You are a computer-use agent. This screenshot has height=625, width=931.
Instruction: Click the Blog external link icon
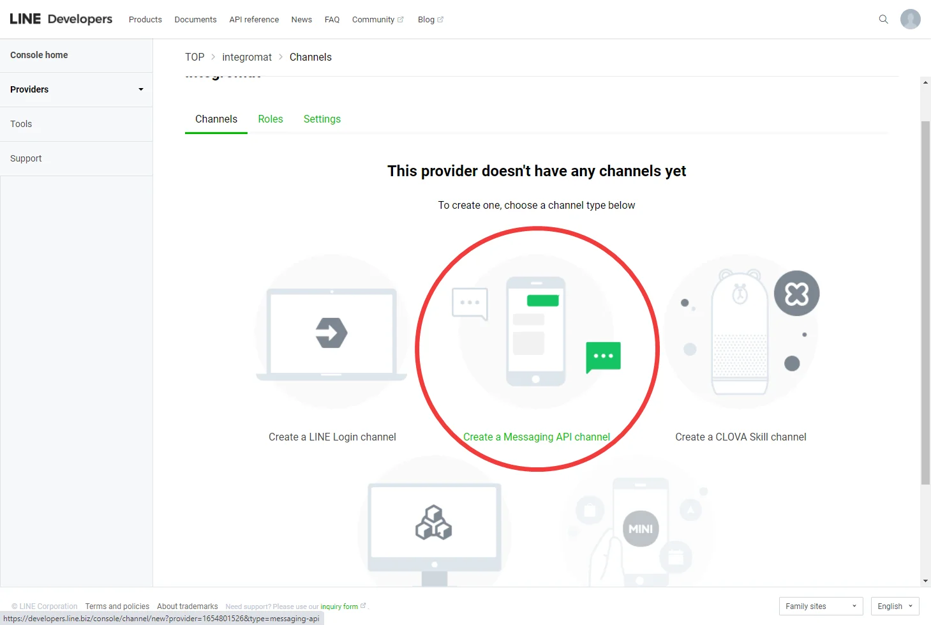tap(440, 20)
